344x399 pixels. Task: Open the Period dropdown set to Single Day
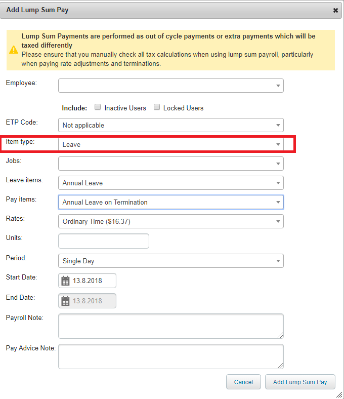tap(170, 261)
